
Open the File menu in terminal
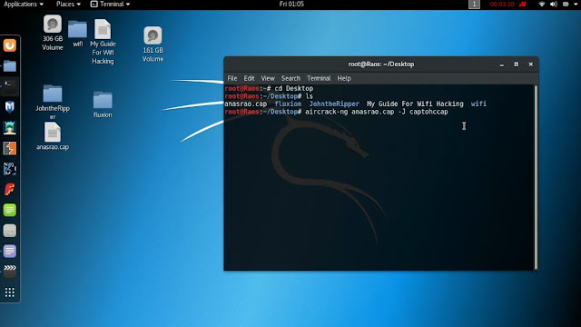pyautogui.click(x=232, y=78)
